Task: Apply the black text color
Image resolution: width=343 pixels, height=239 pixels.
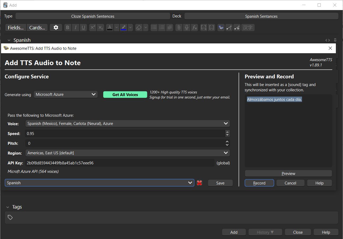Action: (x=110, y=28)
